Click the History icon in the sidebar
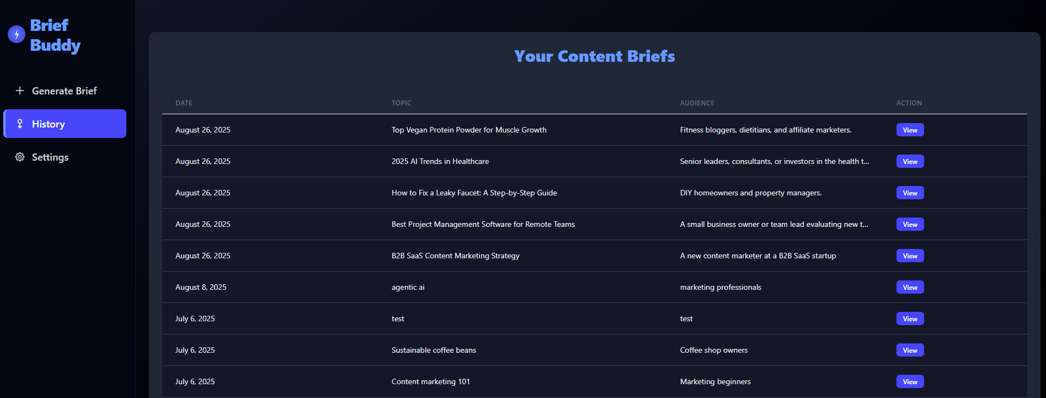The height and width of the screenshot is (398, 1046). tap(20, 124)
